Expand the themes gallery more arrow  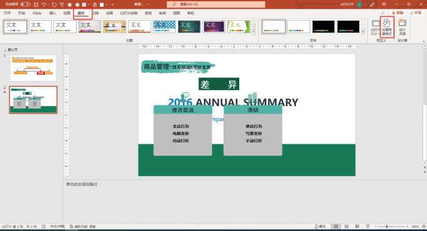click(254, 32)
